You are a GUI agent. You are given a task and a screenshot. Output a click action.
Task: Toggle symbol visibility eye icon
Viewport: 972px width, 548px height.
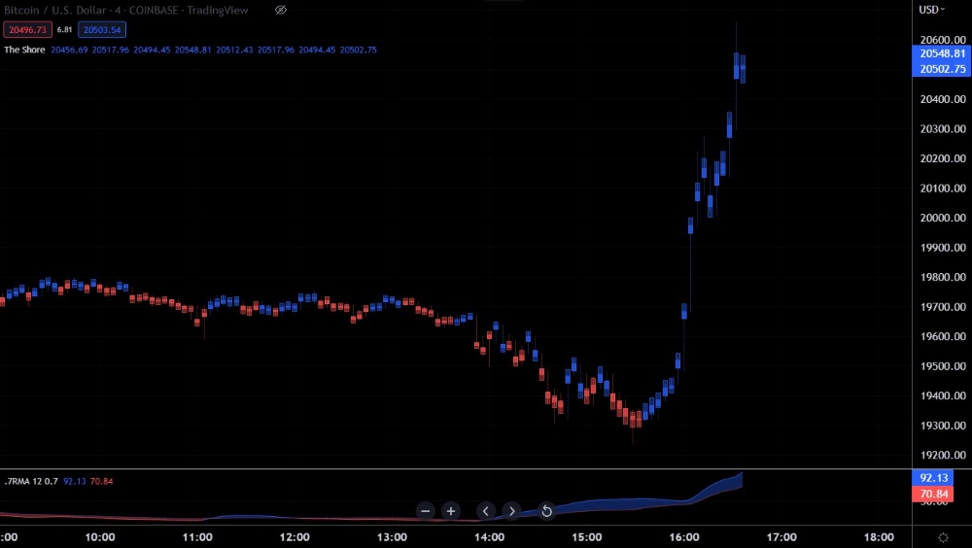[281, 10]
